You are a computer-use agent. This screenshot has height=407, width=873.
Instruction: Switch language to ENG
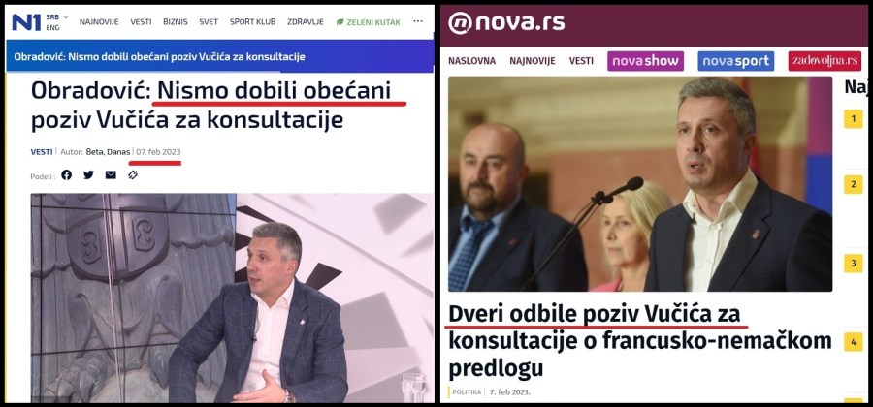tap(52, 27)
